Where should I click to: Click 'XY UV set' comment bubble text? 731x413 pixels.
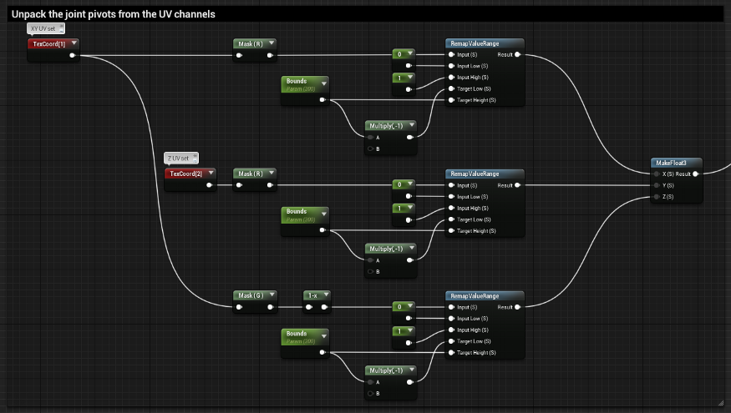43,28
